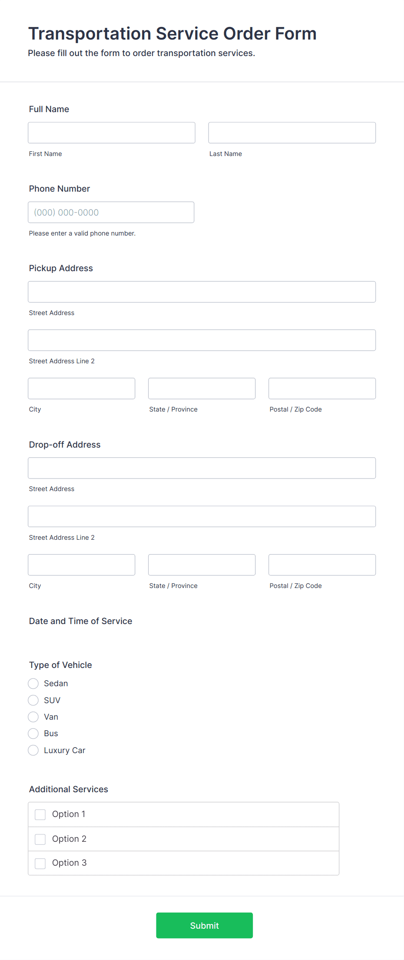404x960 pixels.
Task: Select the SUV radio button
Action: click(33, 700)
